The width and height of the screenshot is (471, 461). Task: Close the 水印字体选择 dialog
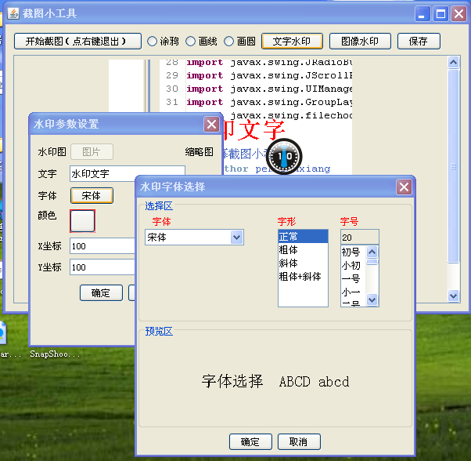pos(404,187)
